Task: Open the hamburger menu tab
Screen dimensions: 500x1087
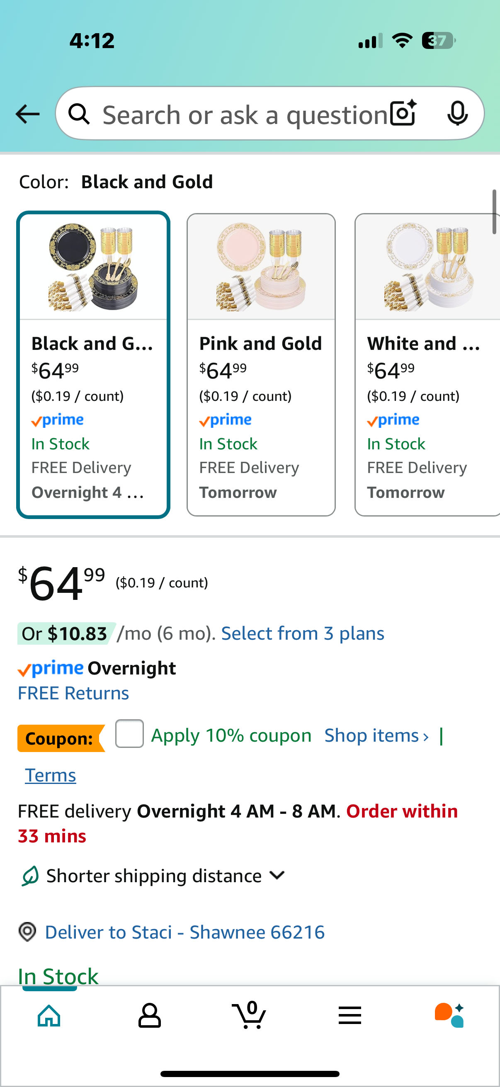Action: tap(350, 1015)
